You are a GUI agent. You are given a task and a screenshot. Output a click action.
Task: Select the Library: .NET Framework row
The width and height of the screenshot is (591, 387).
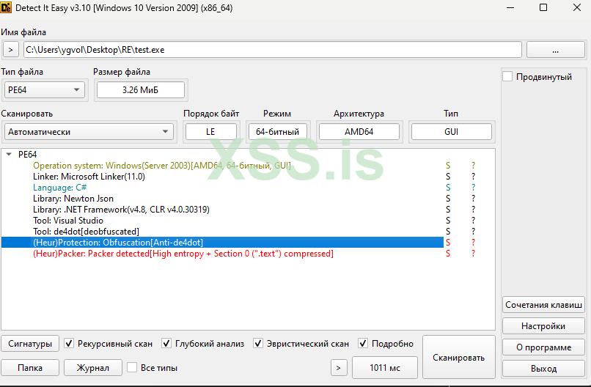point(222,209)
